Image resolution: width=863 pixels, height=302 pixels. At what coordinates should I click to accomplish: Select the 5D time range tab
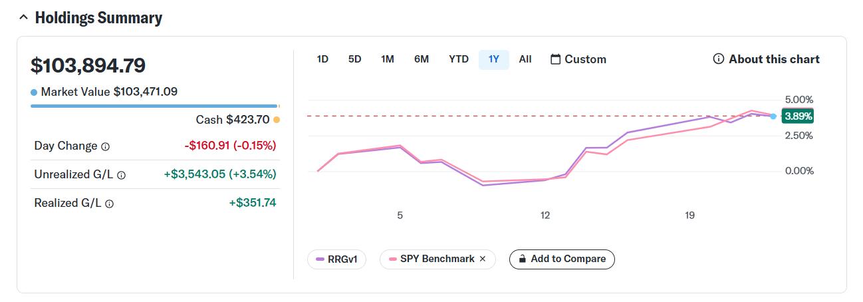pyautogui.click(x=354, y=59)
